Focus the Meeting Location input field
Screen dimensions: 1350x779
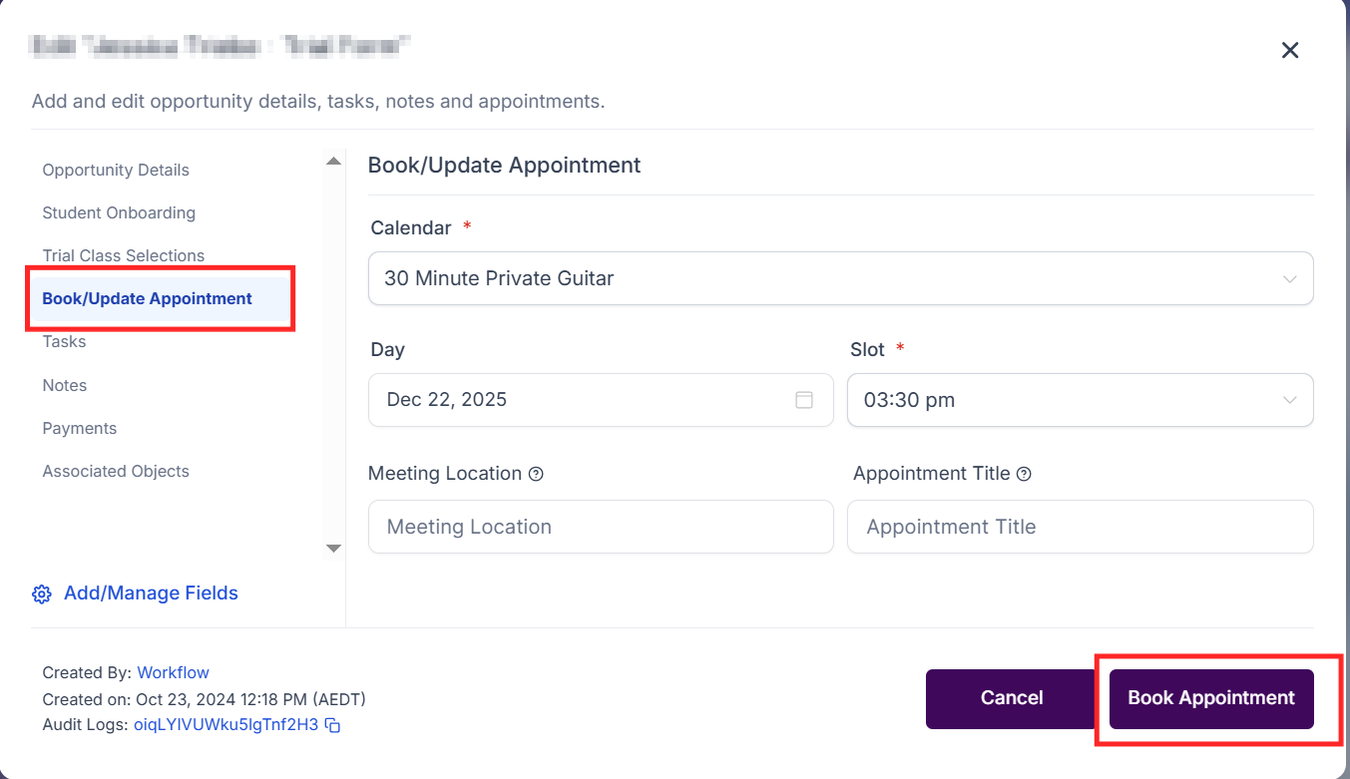pyautogui.click(x=600, y=527)
